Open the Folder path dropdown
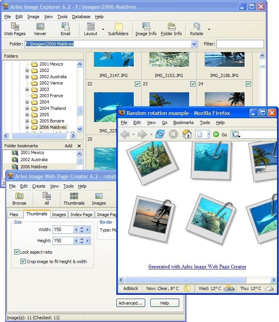Viewport: 279px width, 322px height. (x=194, y=44)
